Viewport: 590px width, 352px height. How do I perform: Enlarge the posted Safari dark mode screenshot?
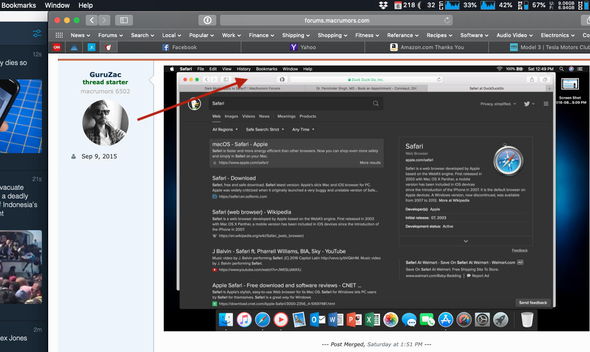(377, 198)
